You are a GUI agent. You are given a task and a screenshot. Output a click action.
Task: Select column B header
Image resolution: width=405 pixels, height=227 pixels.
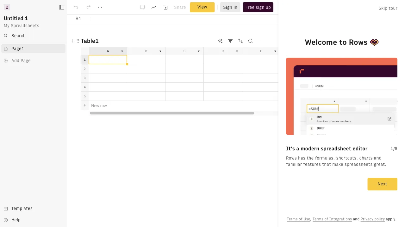pyautogui.click(x=146, y=51)
